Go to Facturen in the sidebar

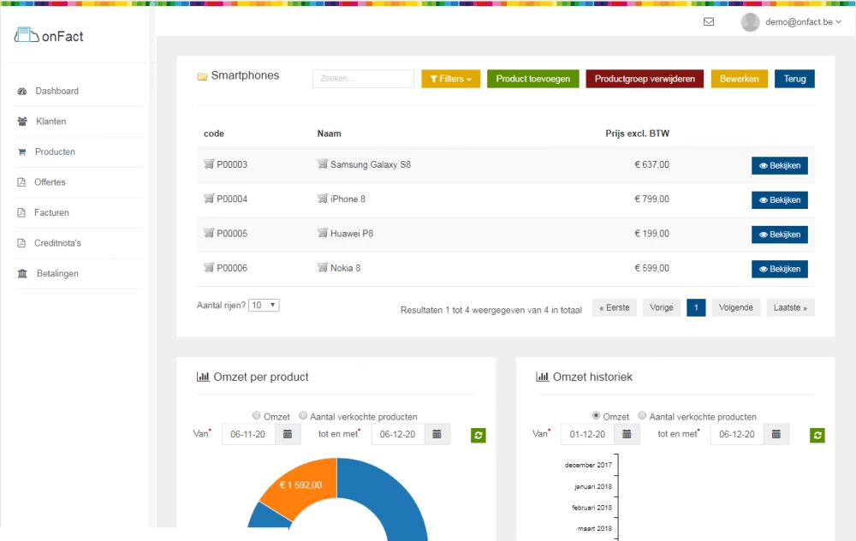51,212
